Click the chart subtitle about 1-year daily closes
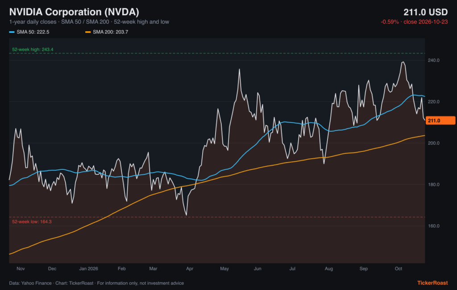457x290 pixels. [89, 22]
